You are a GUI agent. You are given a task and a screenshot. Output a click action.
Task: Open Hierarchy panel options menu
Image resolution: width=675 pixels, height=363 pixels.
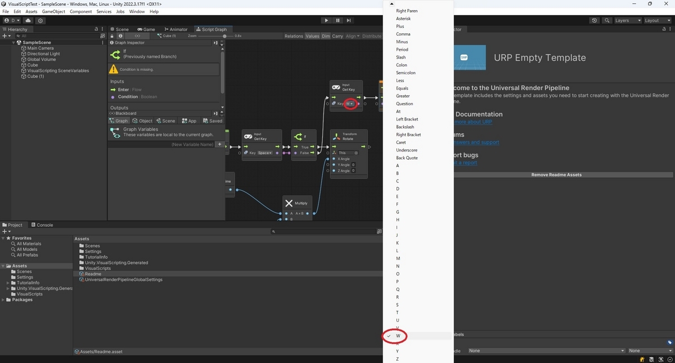point(103,29)
